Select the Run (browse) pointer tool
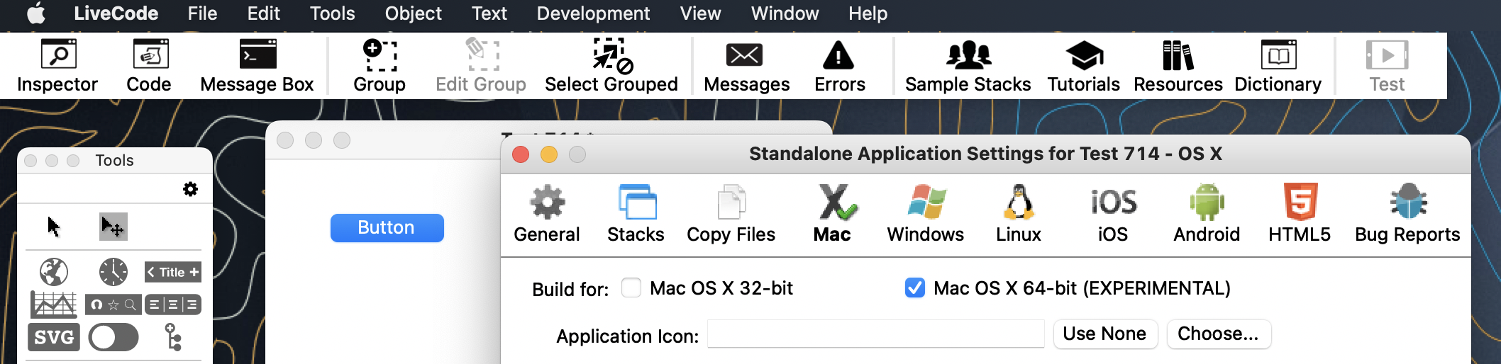The height and width of the screenshot is (364, 1501). pyautogui.click(x=54, y=227)
